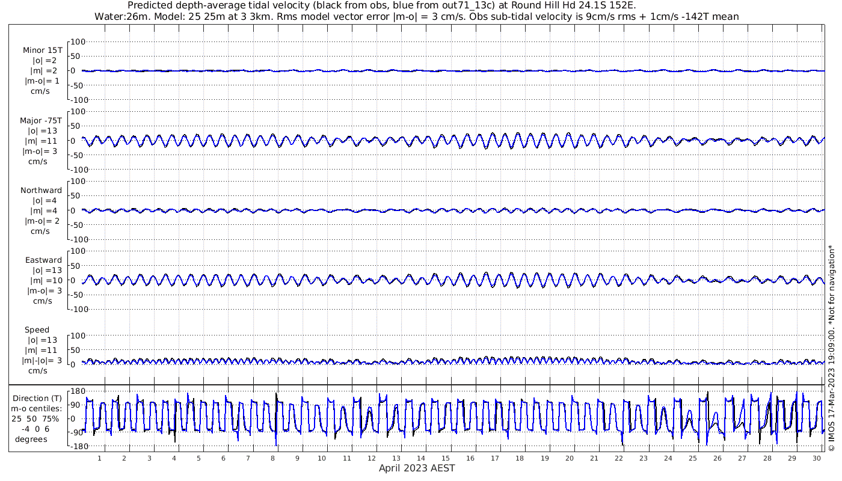Click the 'Eastward' panel label

[x=43, y=260]
